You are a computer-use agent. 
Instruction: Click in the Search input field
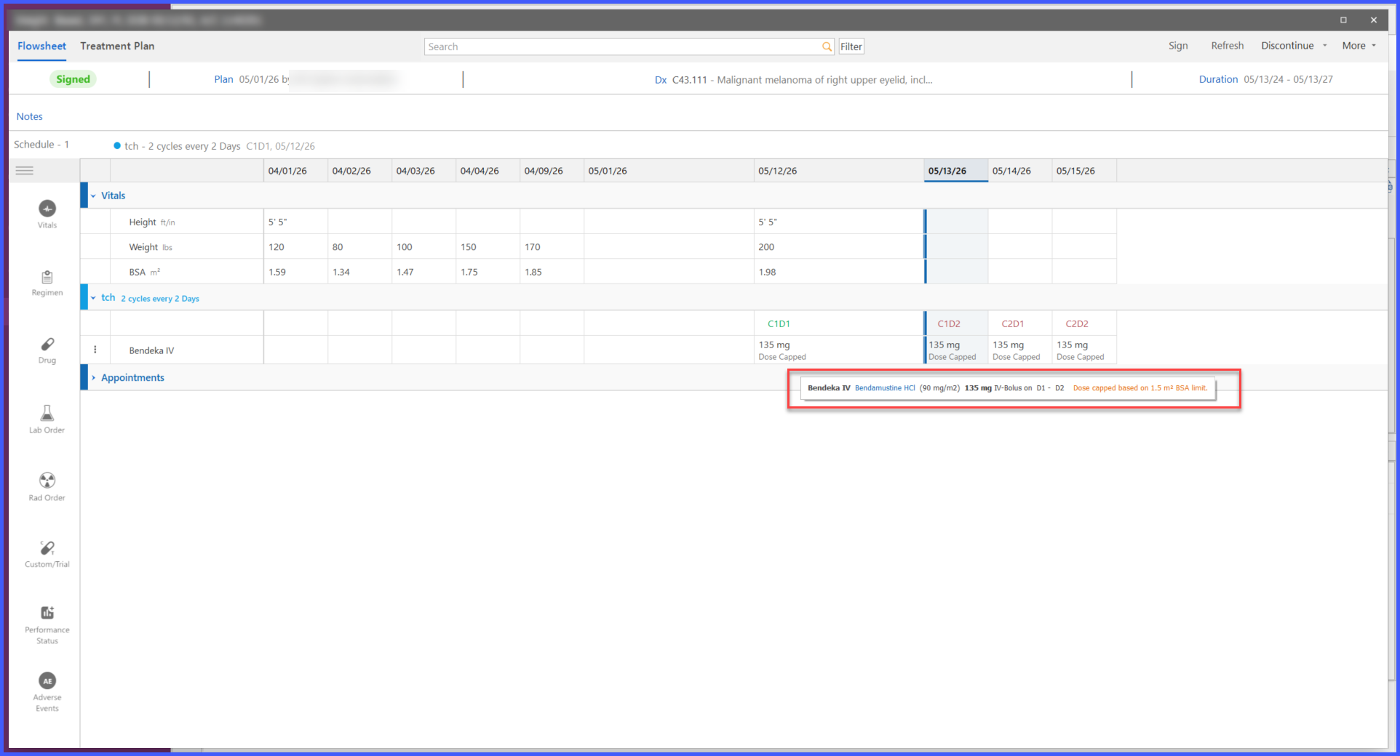[623, 47]
